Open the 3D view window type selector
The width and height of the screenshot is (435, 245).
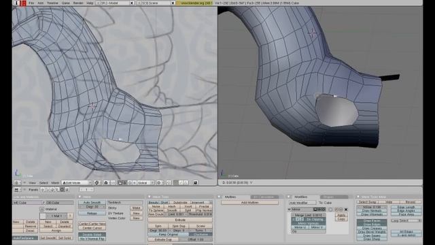point(17,182)
